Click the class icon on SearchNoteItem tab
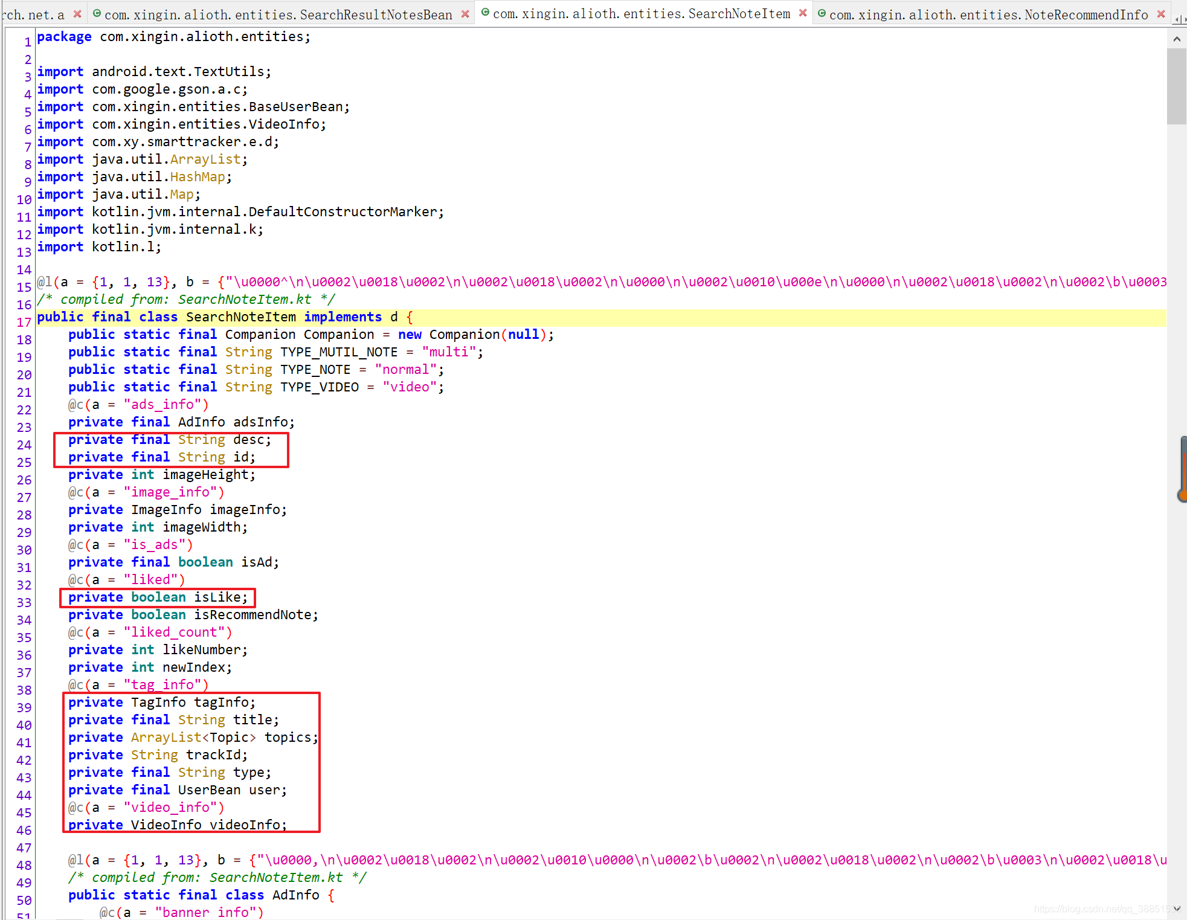The width and height of the screenshot is (1187, 920). (x=485, y=12)
